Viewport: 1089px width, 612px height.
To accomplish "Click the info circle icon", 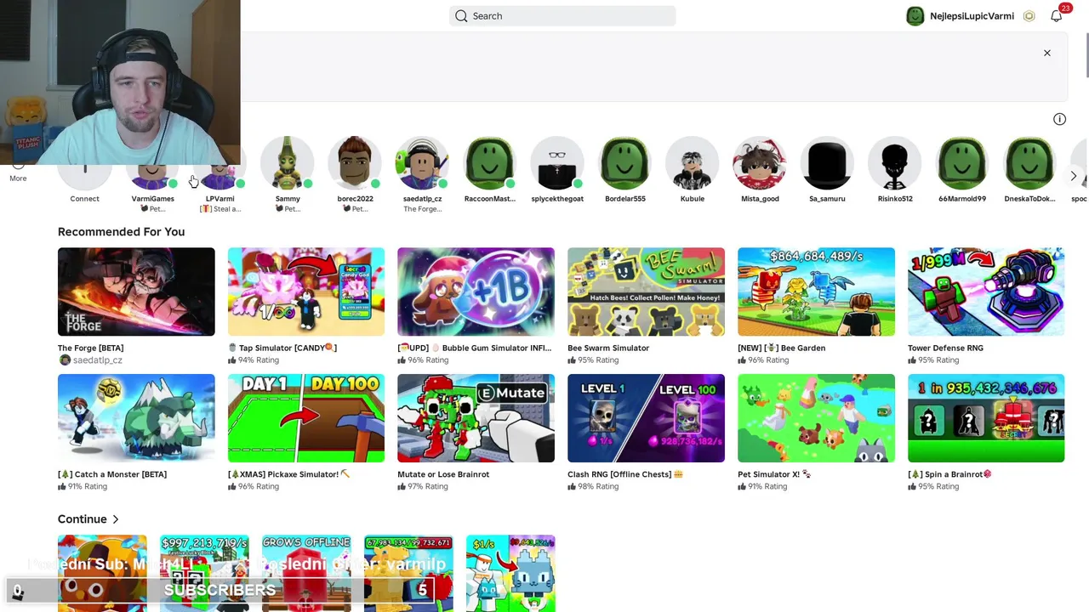I will [x=1059, y=120].
